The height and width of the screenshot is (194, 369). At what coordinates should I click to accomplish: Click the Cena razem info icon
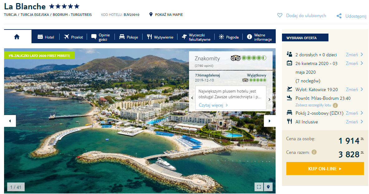[x=314, y=152]
